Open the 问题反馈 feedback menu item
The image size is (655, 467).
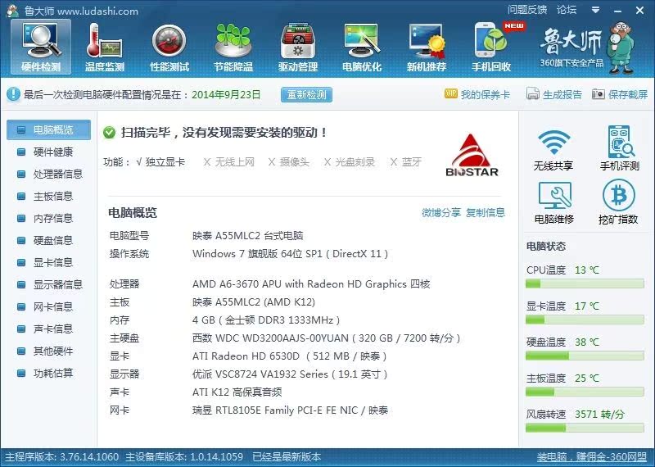(526, 10)
